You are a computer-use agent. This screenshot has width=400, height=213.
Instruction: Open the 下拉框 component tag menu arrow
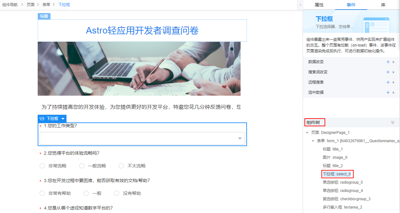point(63,119)
